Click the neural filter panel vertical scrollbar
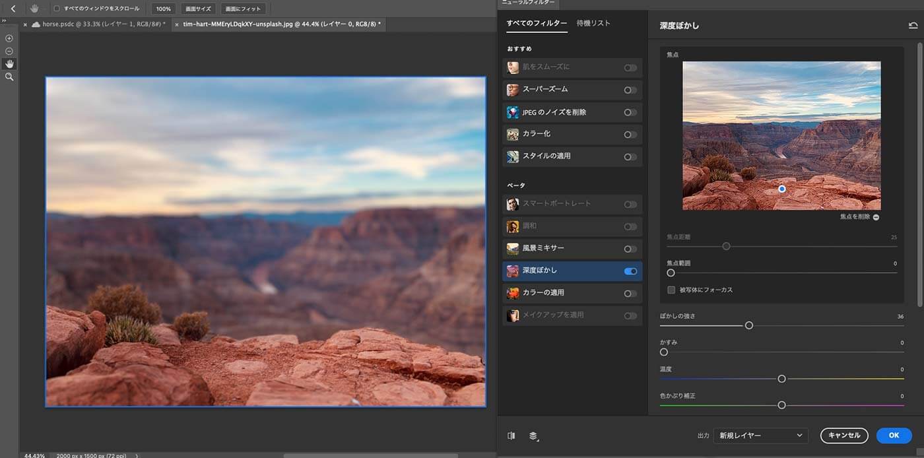The height and width of the screenshot is (458, 924). tap(920, 174)
